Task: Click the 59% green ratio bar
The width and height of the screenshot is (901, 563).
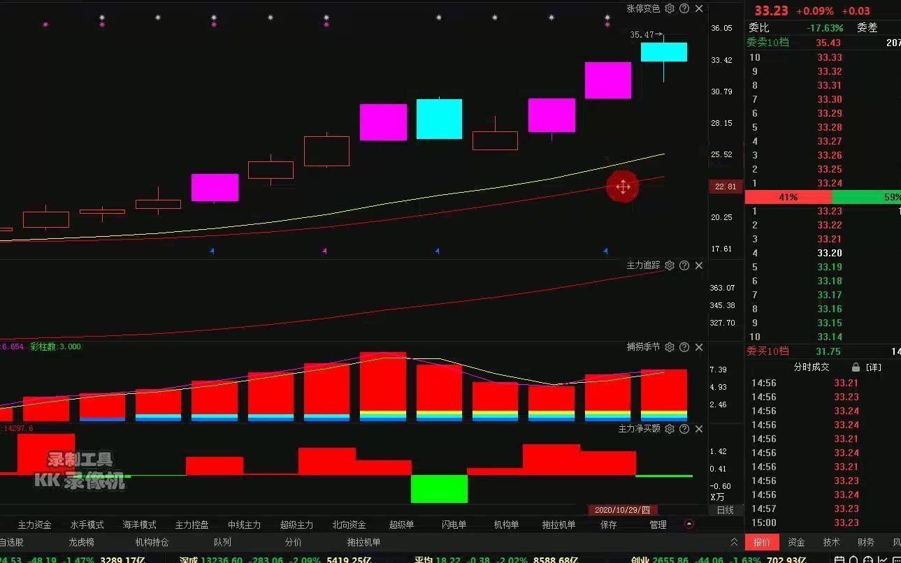Action: click(x=867, y=197)
